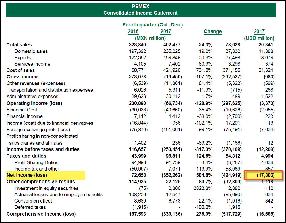
Task: Click the Exports row label
Action: click(x=23, y=58)
